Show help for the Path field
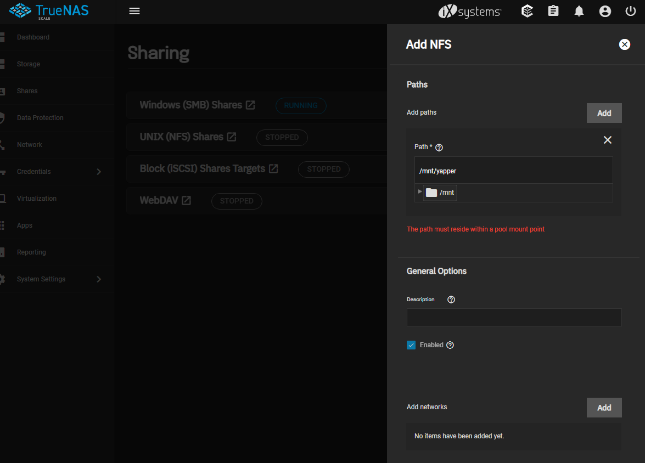645x463 pixels. (x=439, y=148)
